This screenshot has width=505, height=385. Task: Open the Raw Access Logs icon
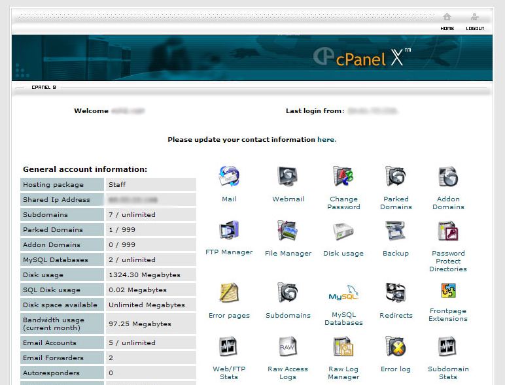[x=288, y=347]
